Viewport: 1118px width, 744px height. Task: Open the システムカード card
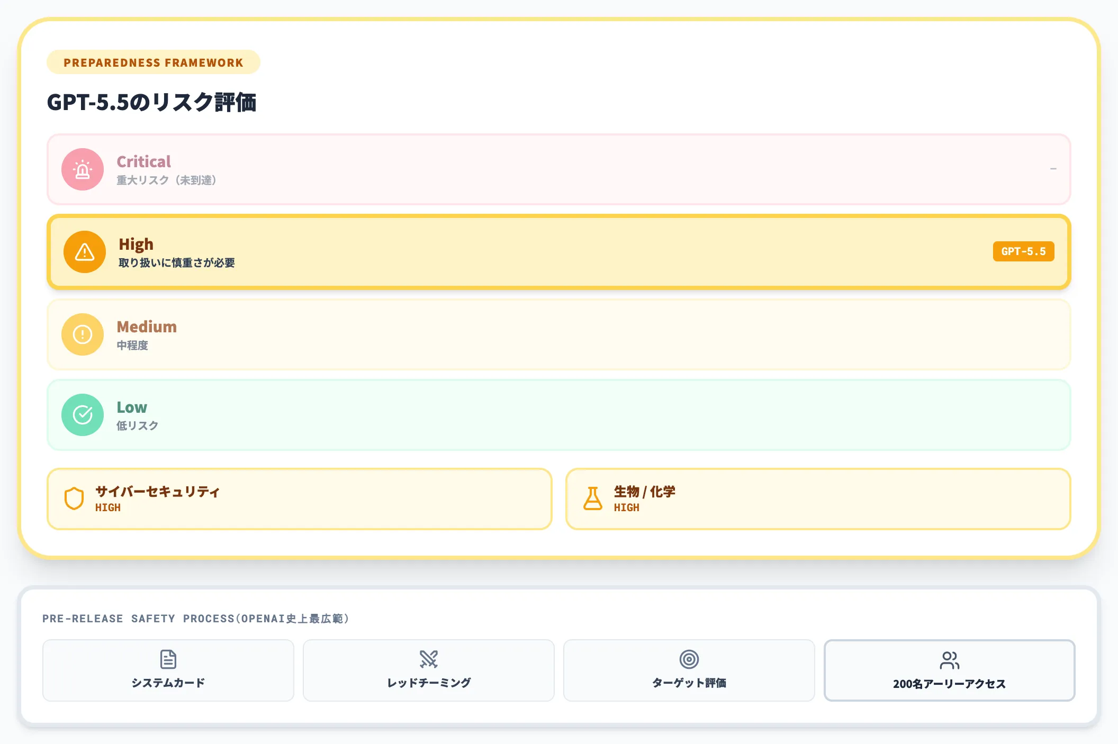click(x=168, y=670)
